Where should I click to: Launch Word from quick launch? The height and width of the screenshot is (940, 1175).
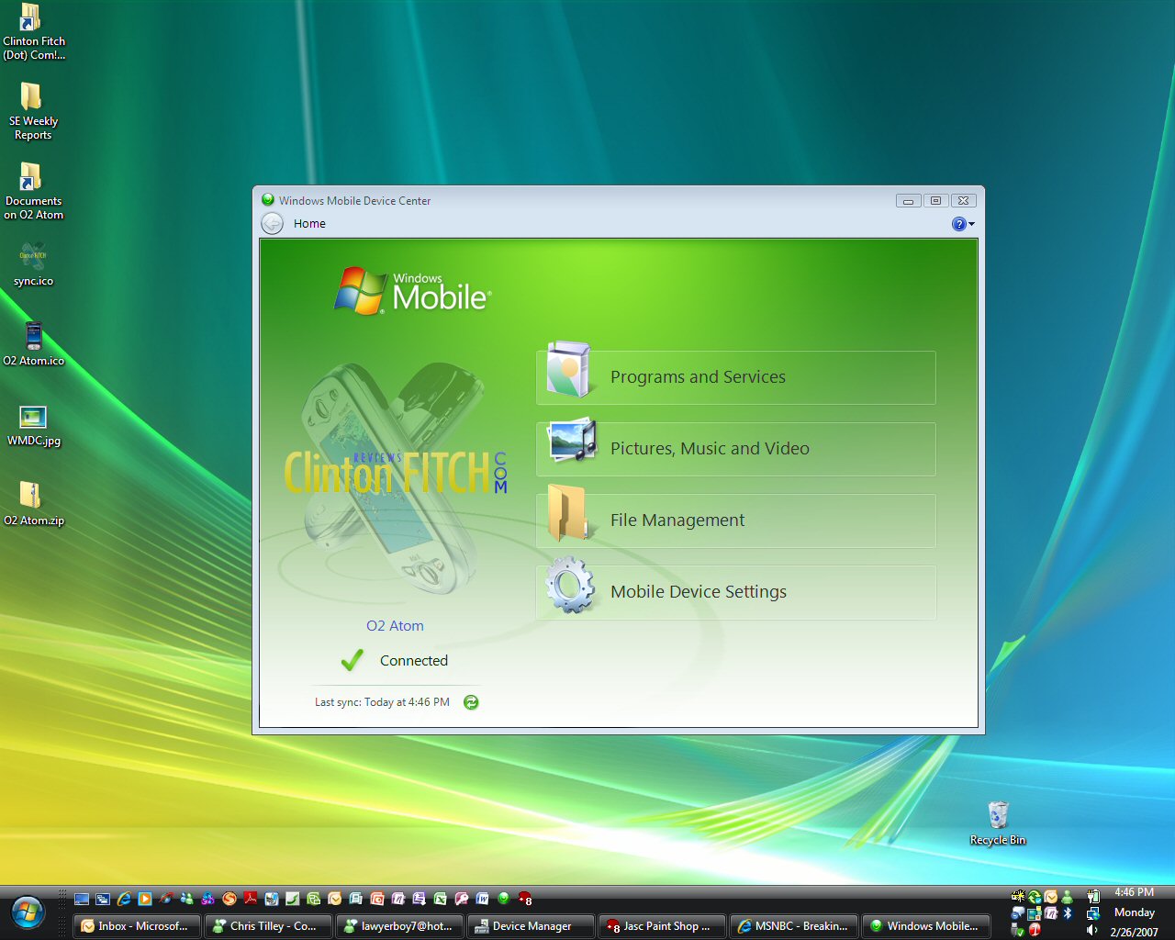pyautogui.click(x=482, y=900)
